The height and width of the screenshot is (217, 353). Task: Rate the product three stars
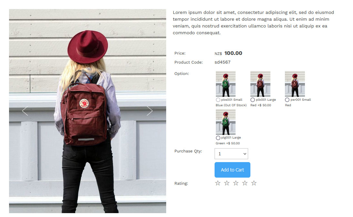coord(236,183)
